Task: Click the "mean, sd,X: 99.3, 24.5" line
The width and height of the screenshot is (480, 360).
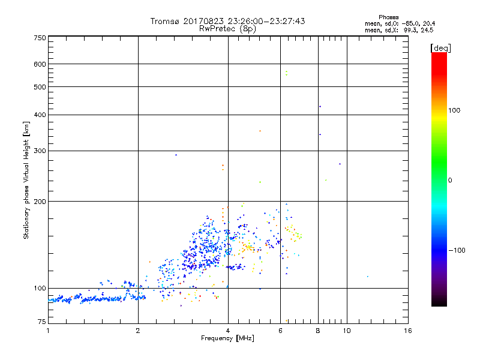Action: click(x=399, y=30)
